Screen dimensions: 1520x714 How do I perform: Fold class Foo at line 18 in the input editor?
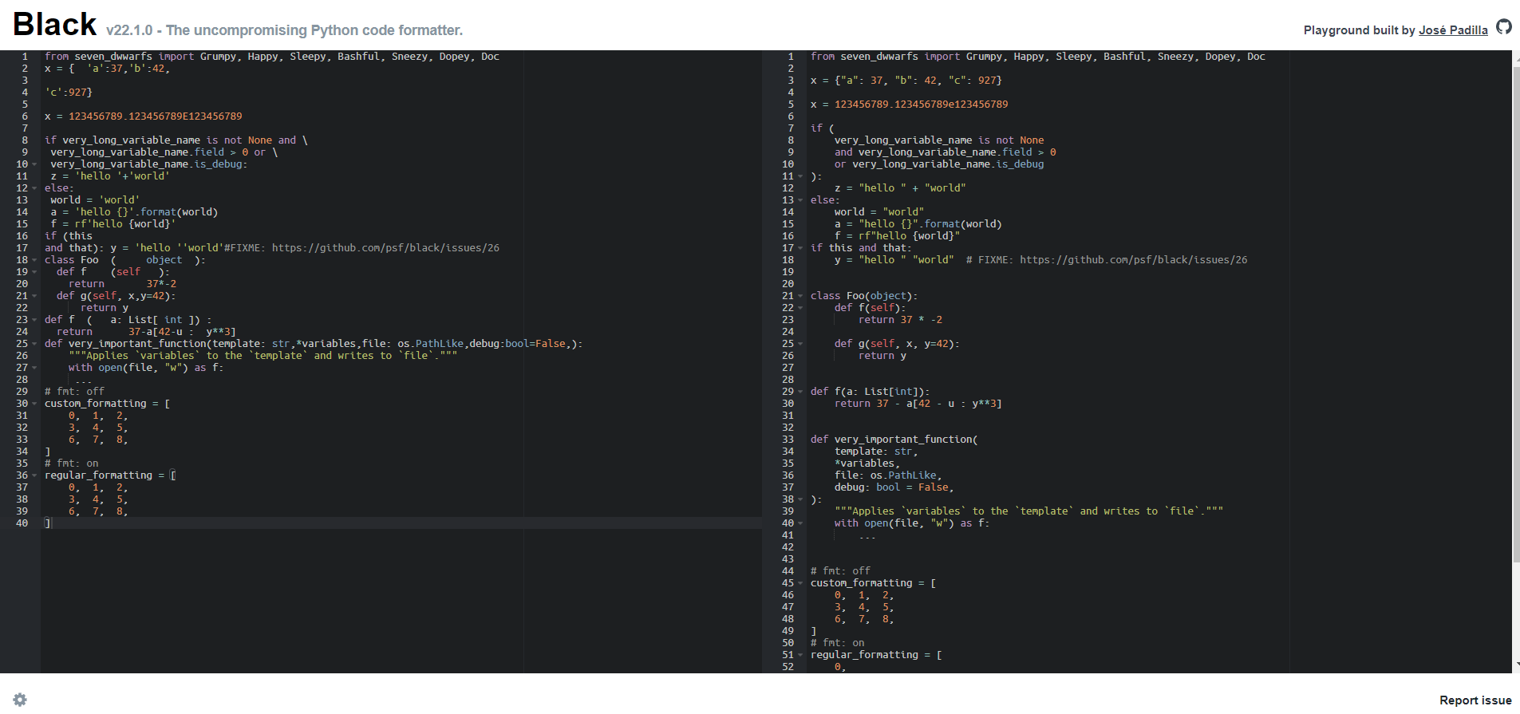[34, 260]
